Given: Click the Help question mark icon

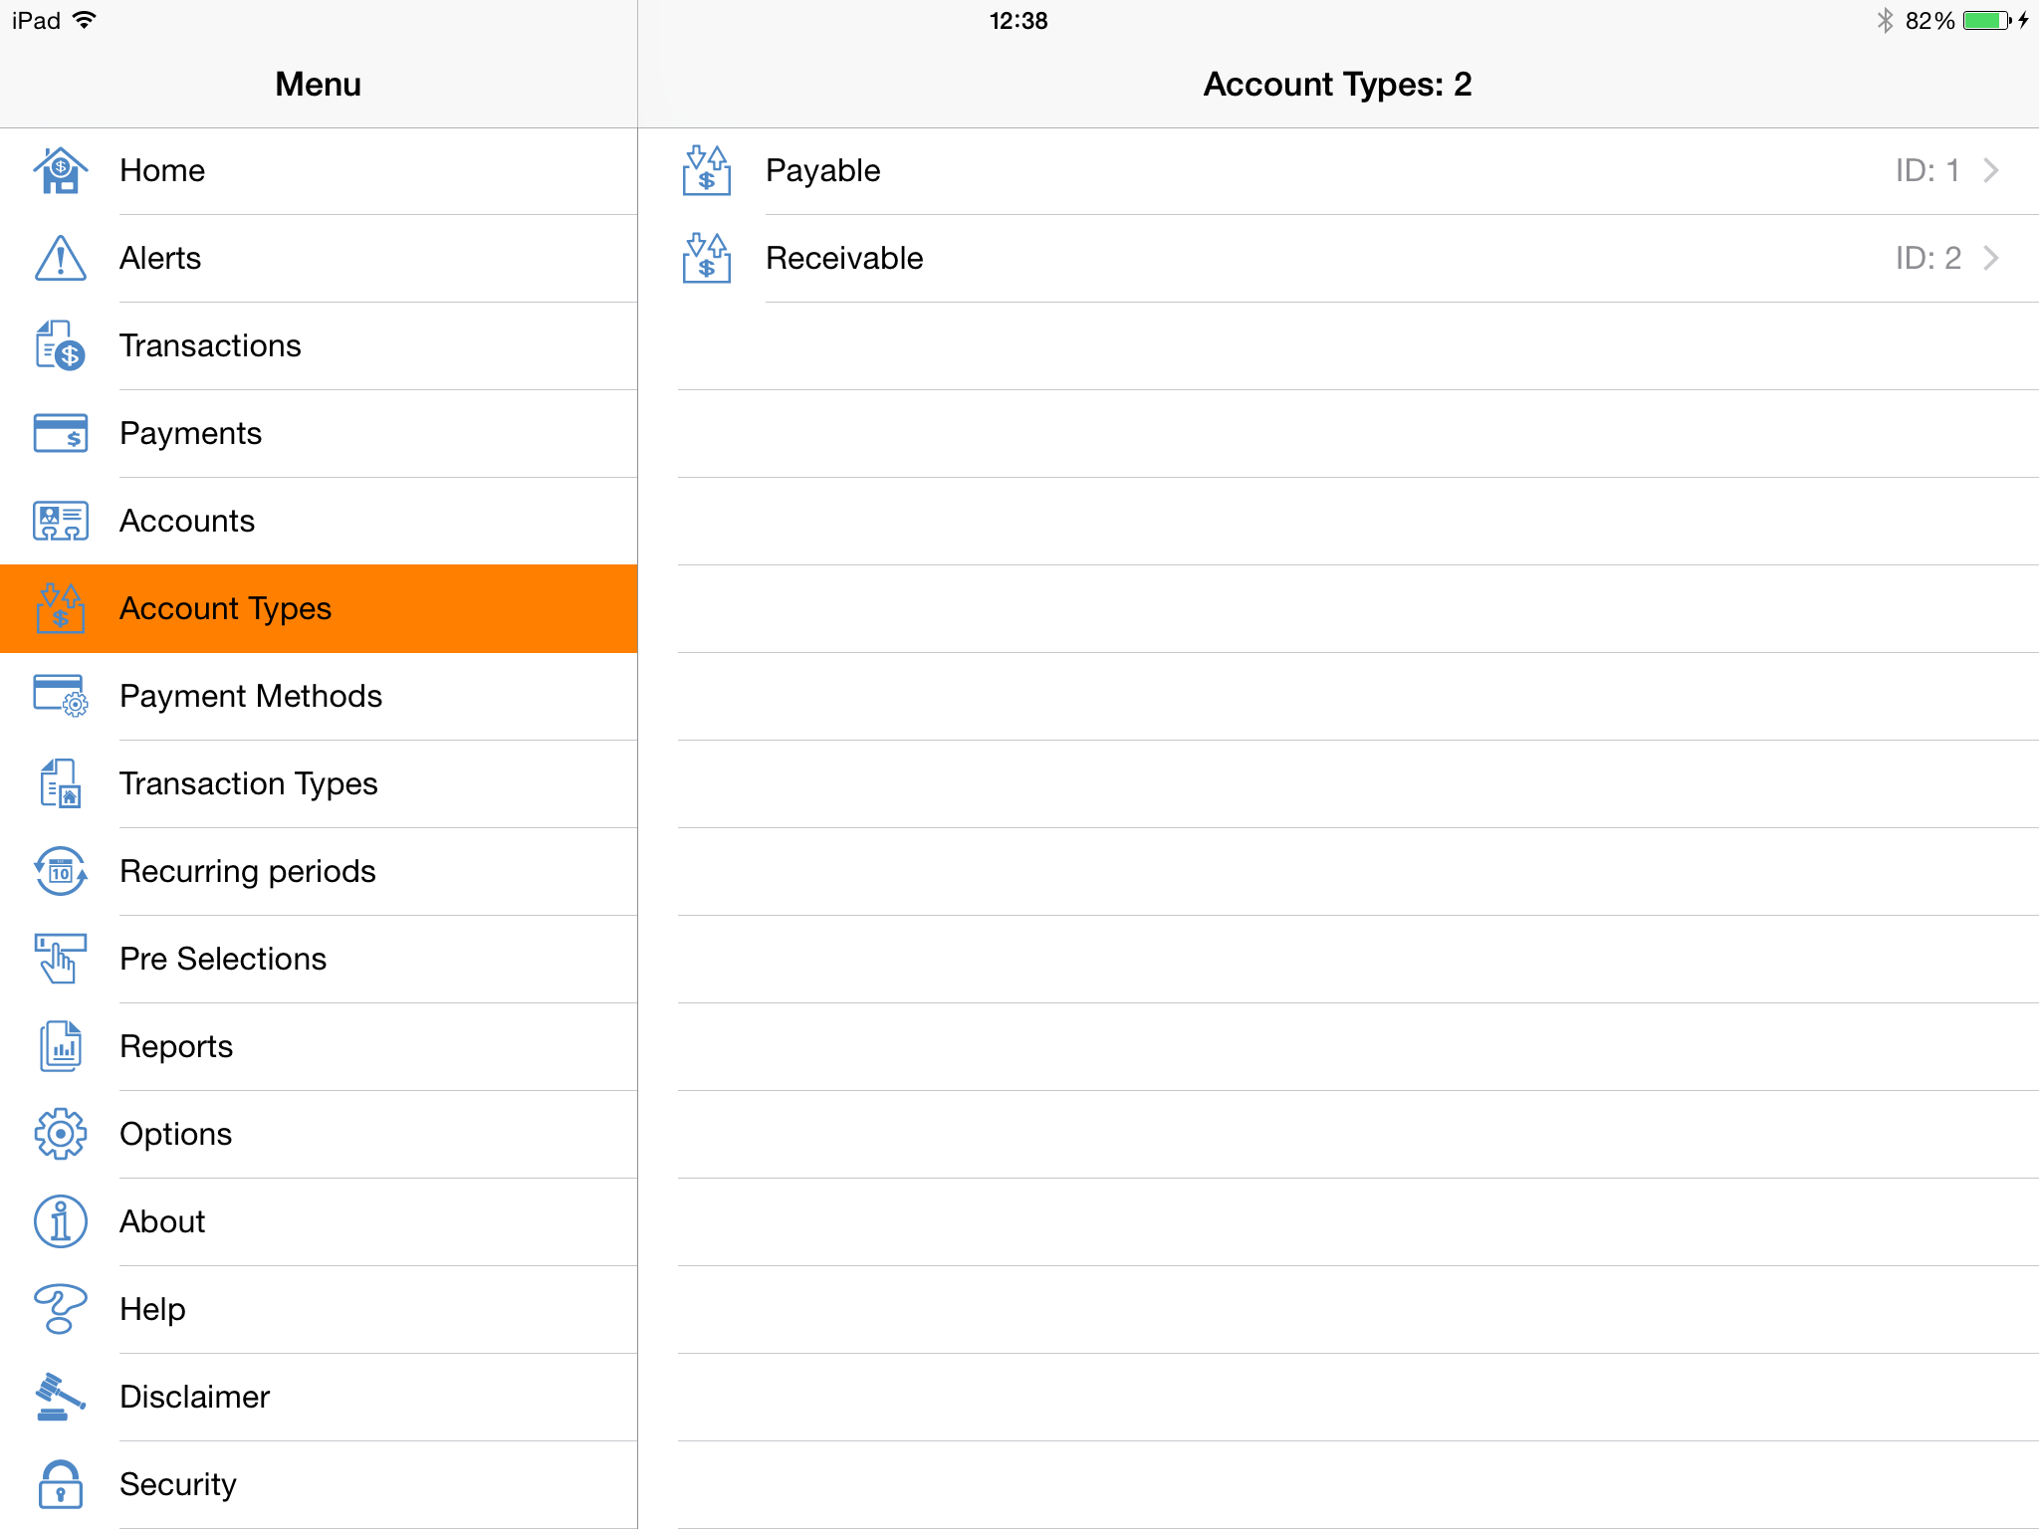Looking at the screenshot, I should (x=61, y=1309).
